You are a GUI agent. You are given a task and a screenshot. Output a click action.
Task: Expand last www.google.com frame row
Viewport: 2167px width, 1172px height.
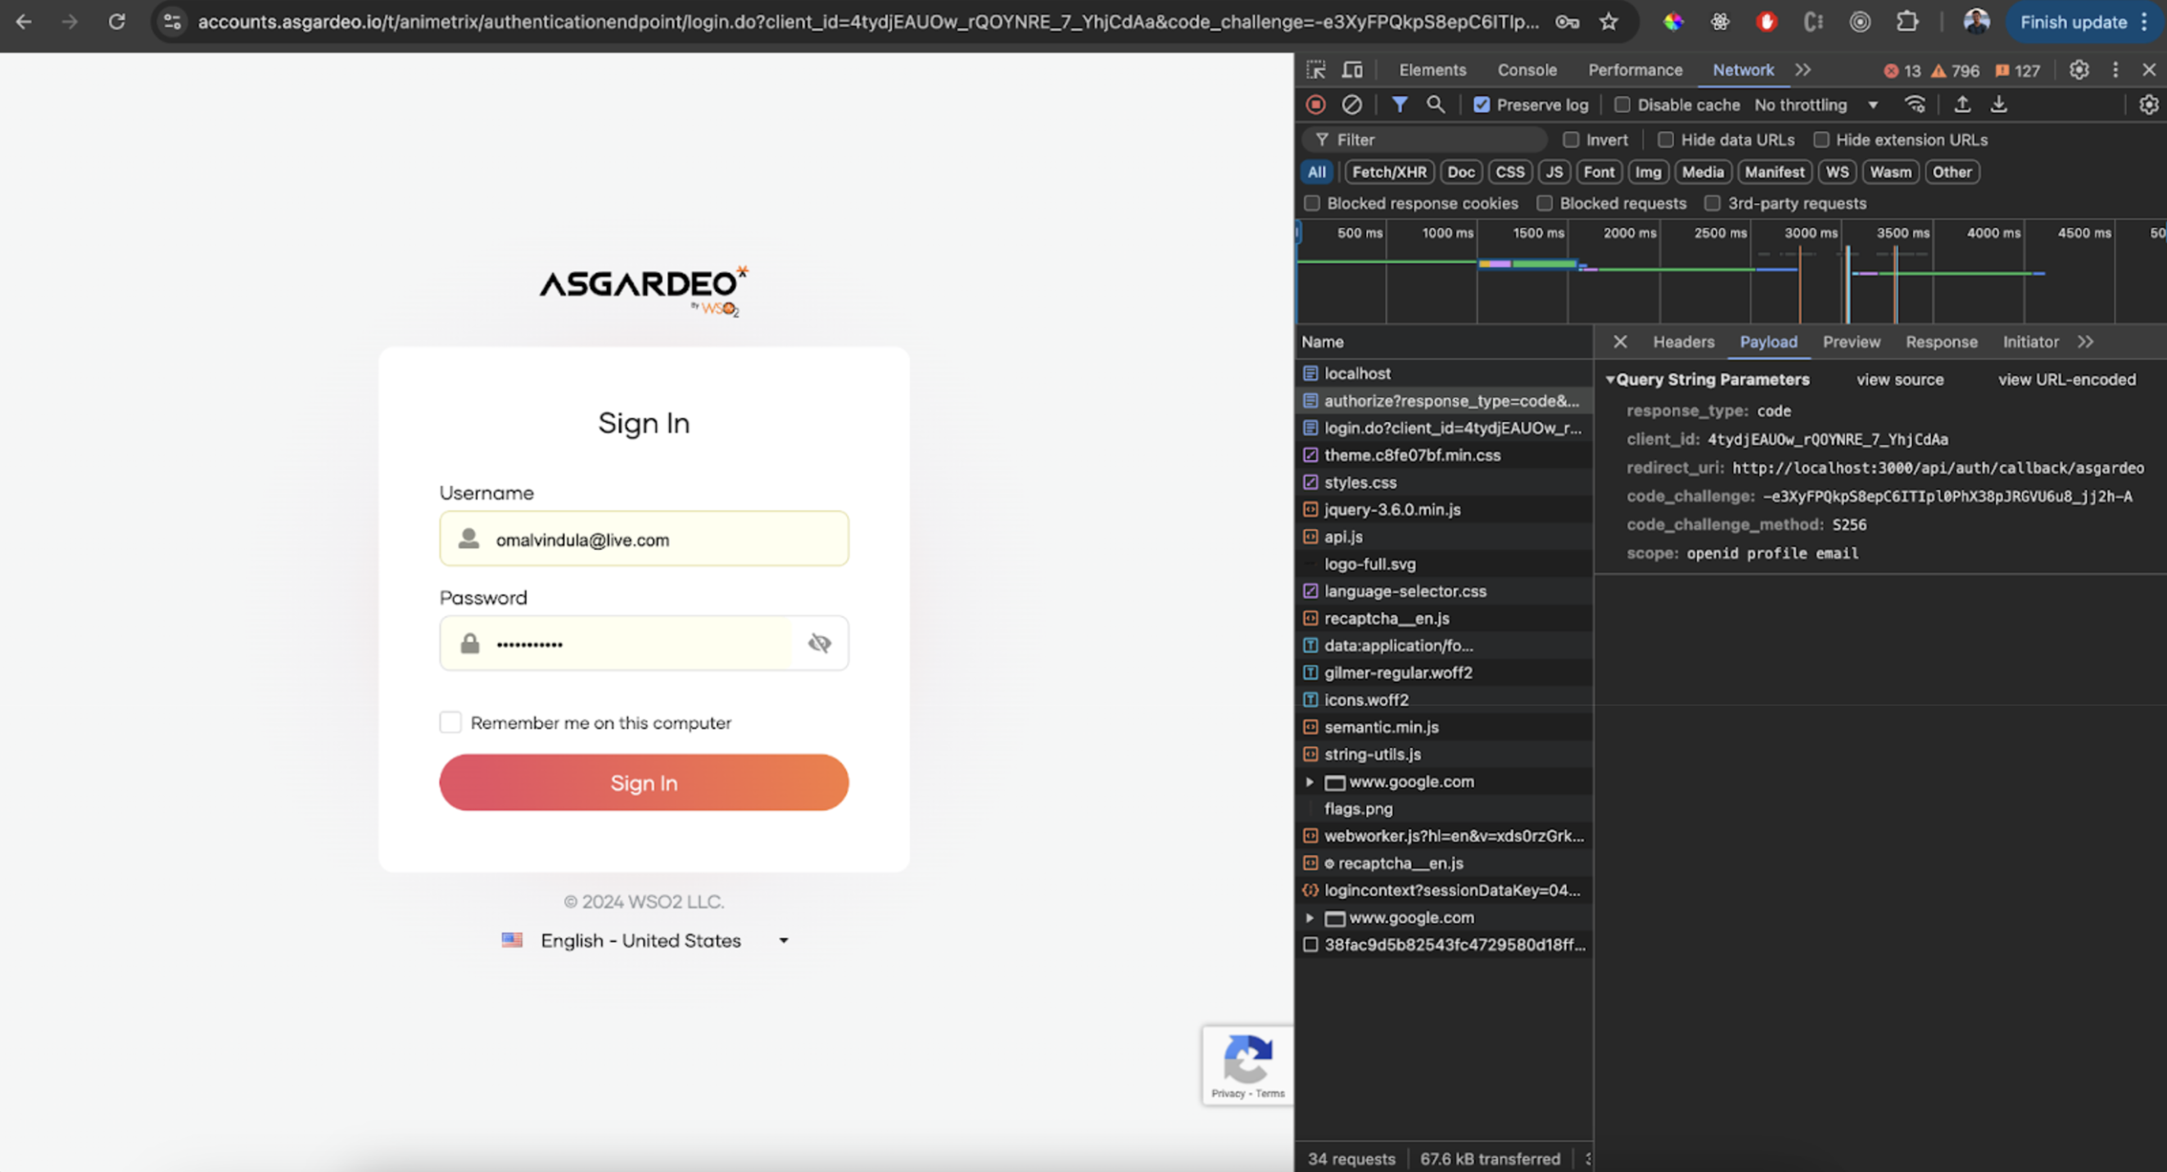click(1309, 918)
